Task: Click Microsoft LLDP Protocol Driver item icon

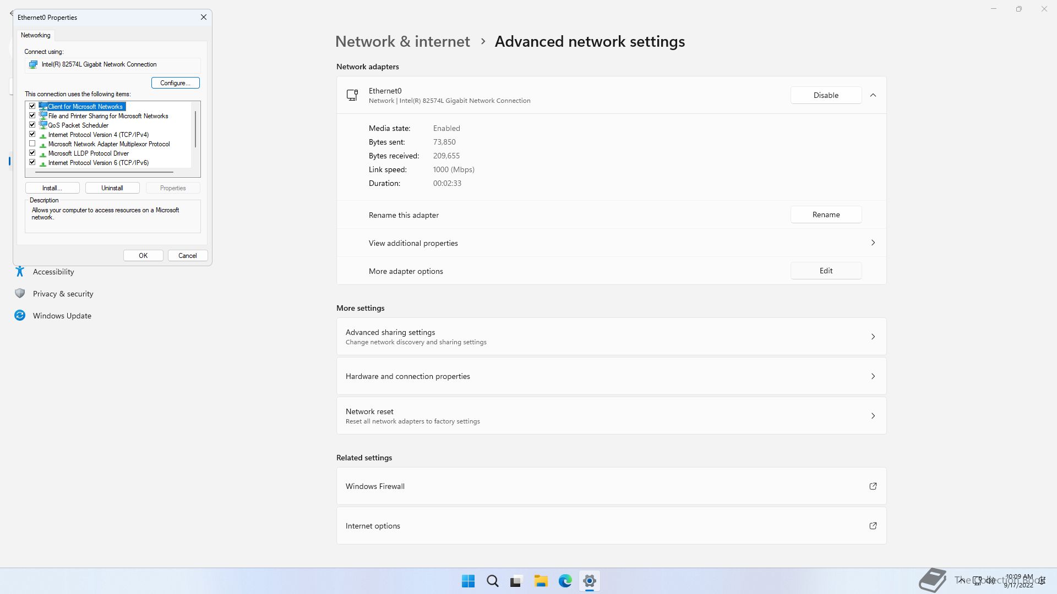Action: point(43,154)
